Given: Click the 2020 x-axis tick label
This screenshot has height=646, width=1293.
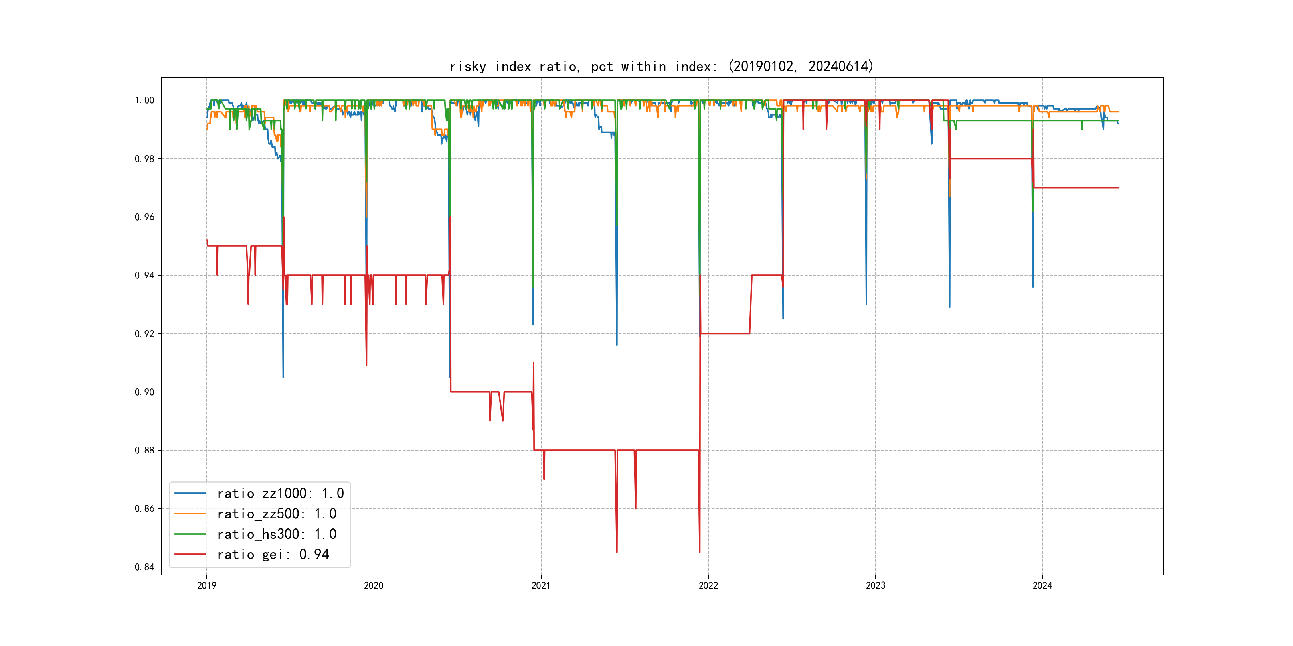Looking at the screenshot, I should click(x=374, y=585).
